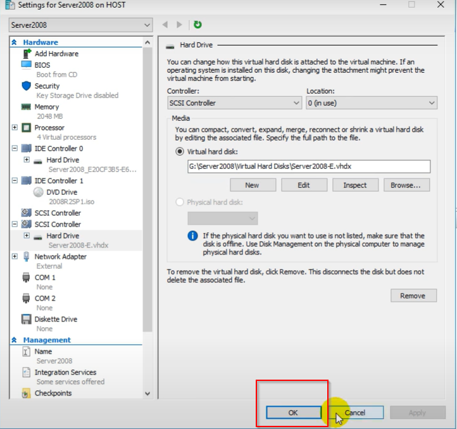Open the Location dropdown showing 0 (in use)

(372, 103)
